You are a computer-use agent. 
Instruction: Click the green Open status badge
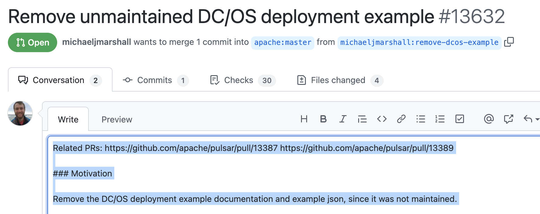[x=33, y=42]
